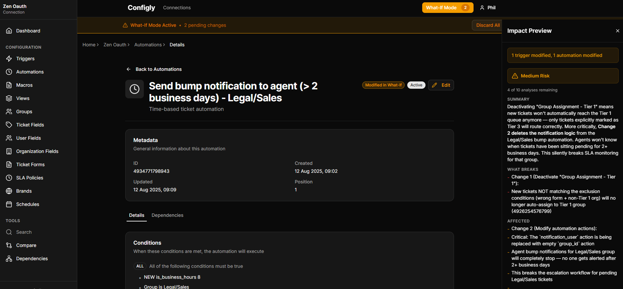Go Back to Automations
623x289 pixels.
[154, 69]
